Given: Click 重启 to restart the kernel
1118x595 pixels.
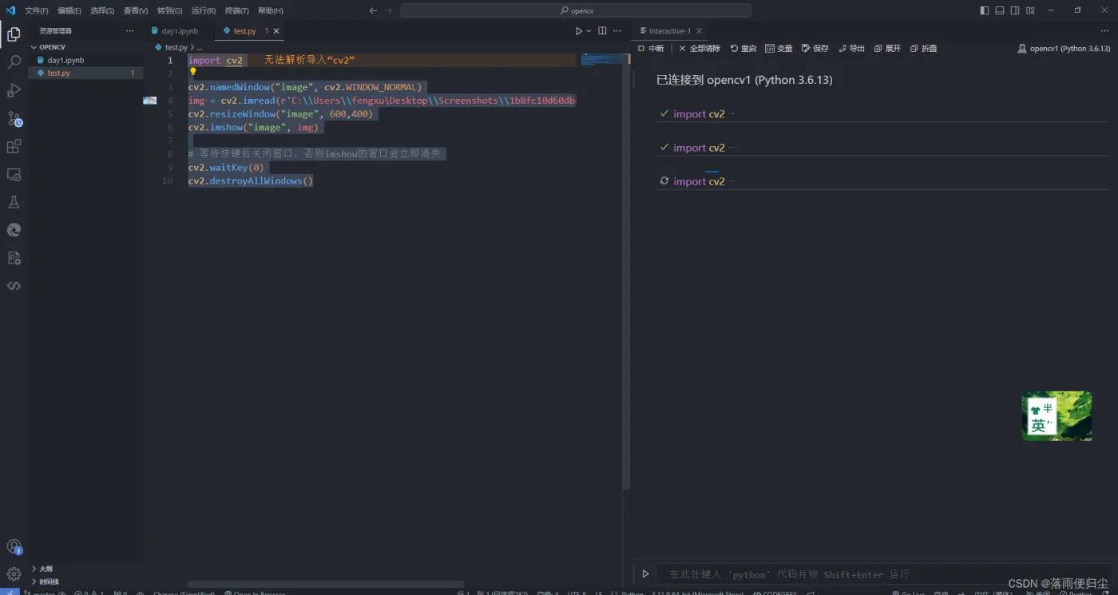Looking at the screenshot, I should pos(743,49).
